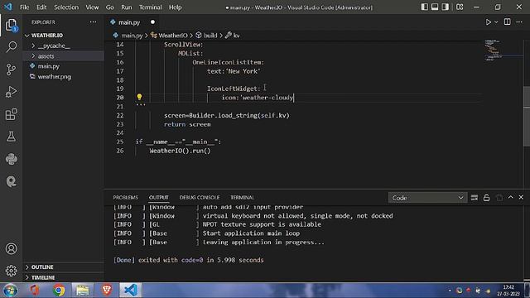The width and height of the screenshot is (530, 298).
Task: Expand the Timeline section
Action: [64, 277]
